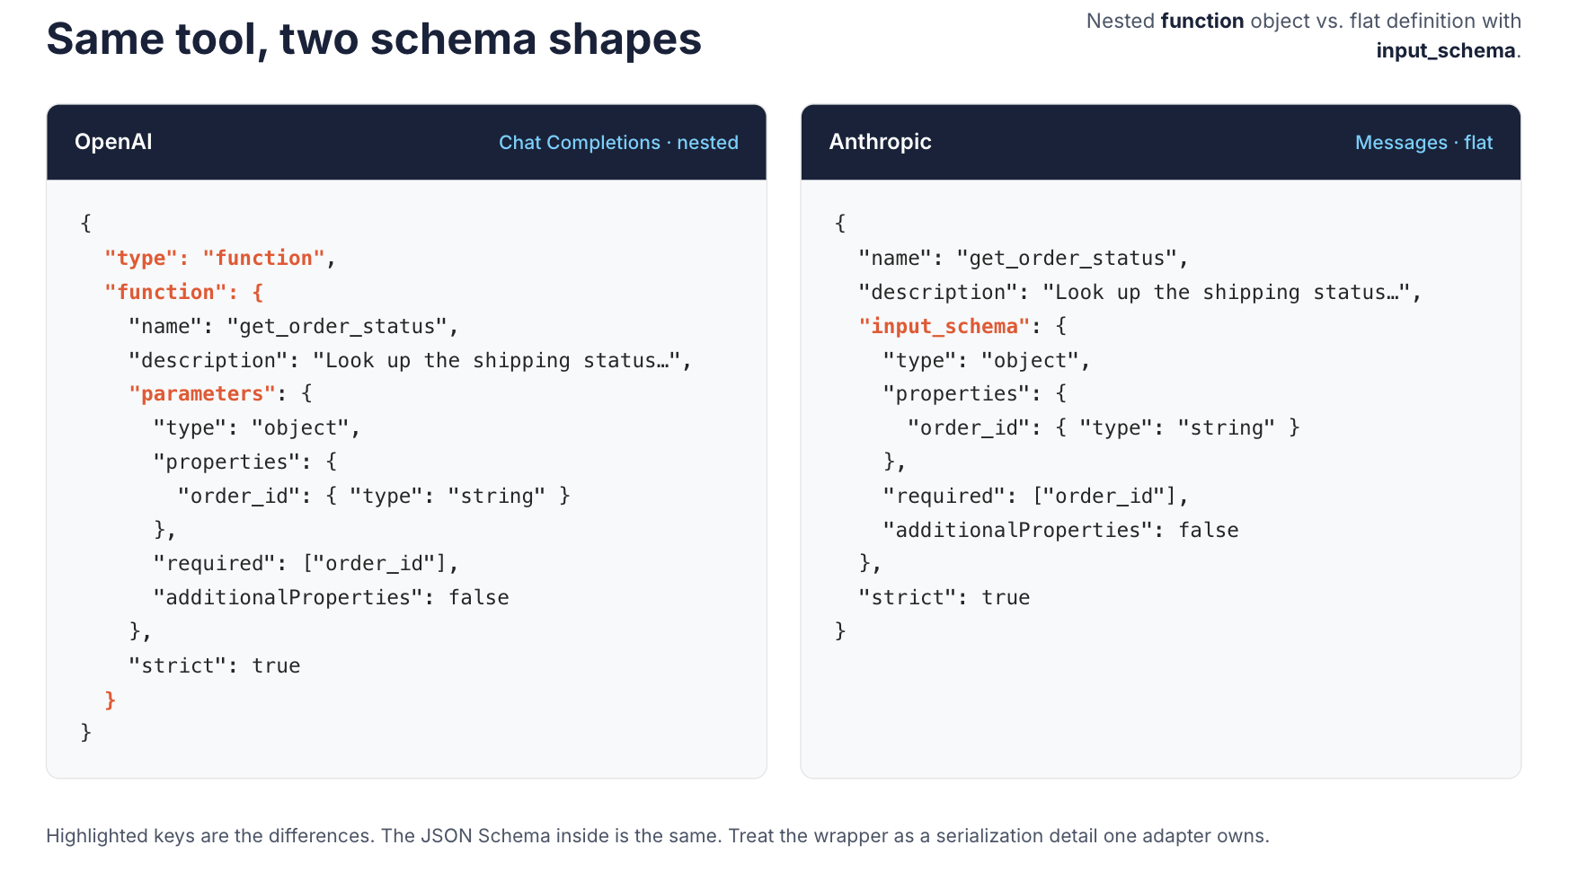Click the "name" line in OpenAI card
The image size is (1587, 889).
[294, 327]
